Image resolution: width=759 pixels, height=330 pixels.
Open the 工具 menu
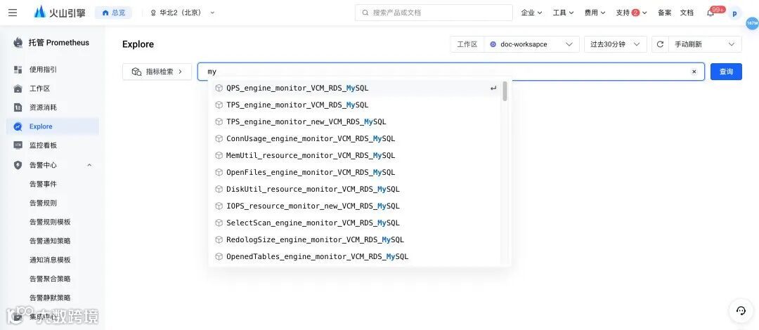pos(564,13)
